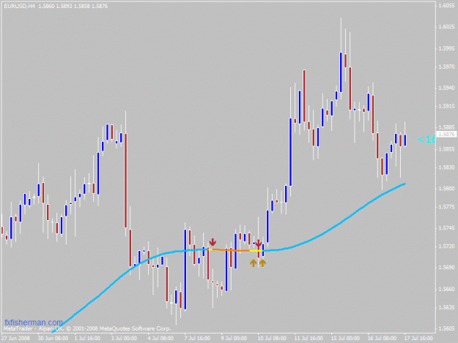This screenshot has width=458, height=343.
Task: Click the price label 1.5800
Action: pos(446,189)
